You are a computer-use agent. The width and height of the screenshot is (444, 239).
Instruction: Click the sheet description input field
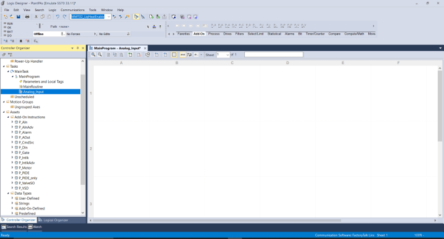(274, 55)
